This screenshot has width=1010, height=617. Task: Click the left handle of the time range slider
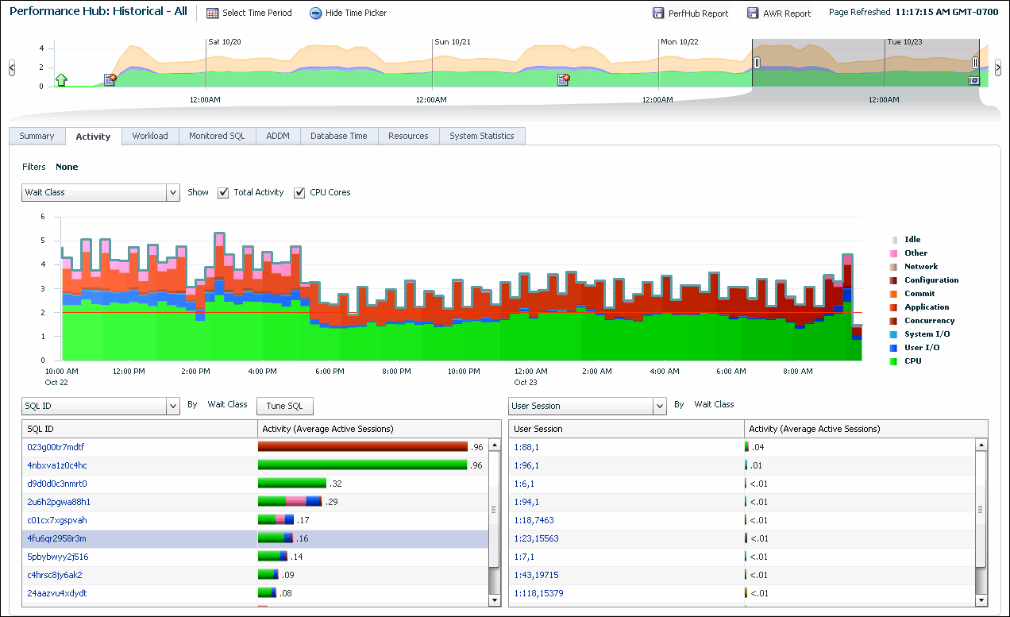tap(757, 63)
